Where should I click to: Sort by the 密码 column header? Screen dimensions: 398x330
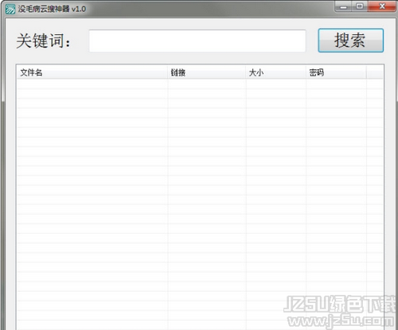point(336,72)
